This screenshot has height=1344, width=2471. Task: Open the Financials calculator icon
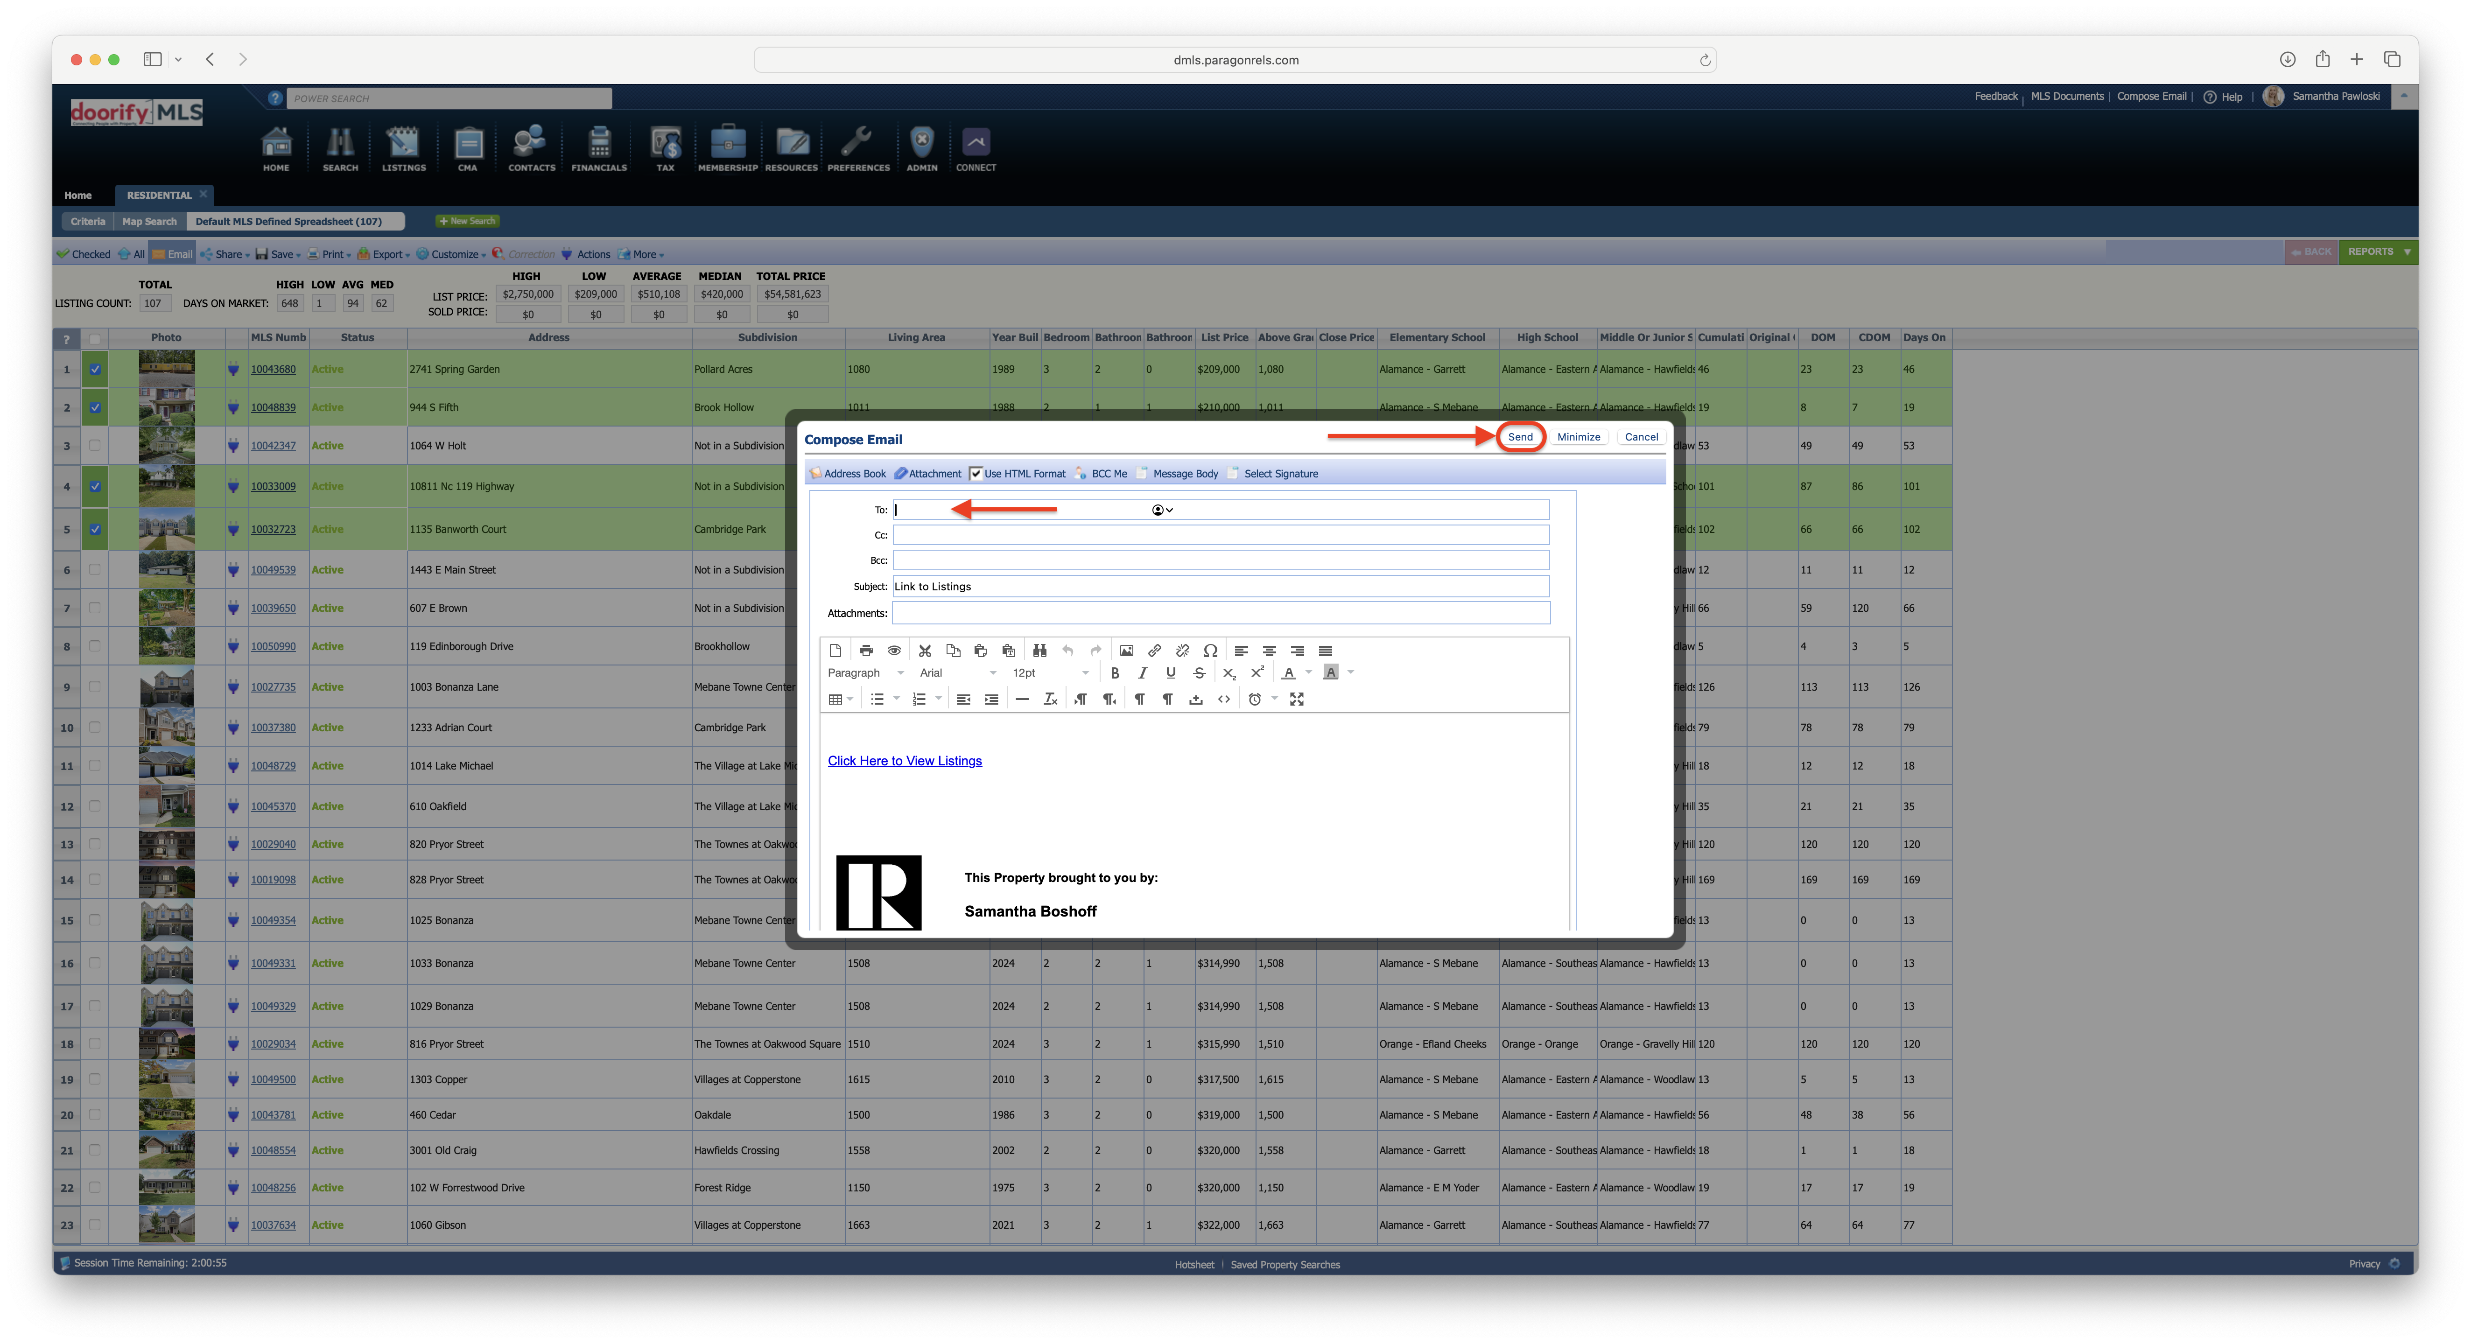click(x=598, y=149)
